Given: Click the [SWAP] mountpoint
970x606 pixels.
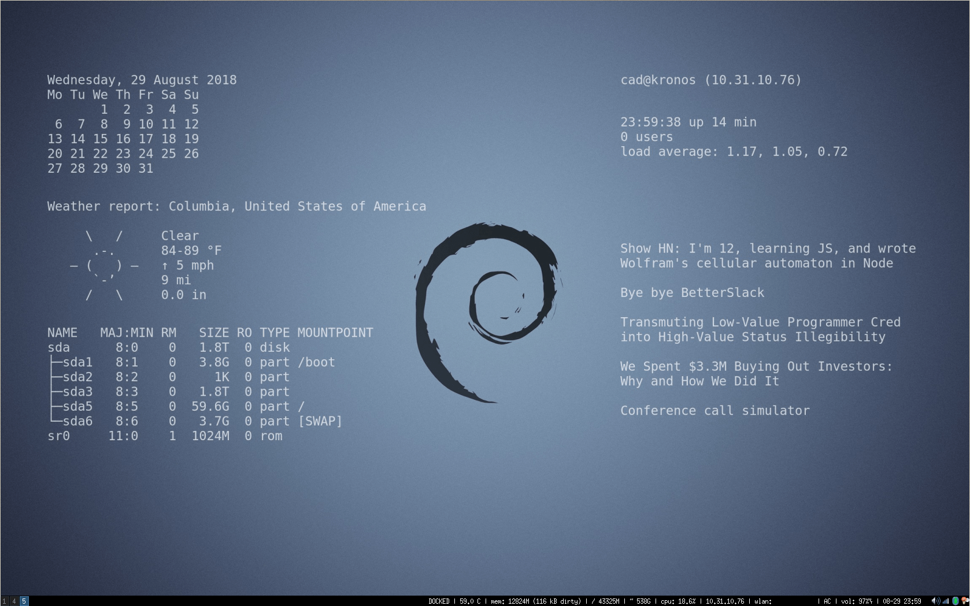Looking at the screenshot, I should 320,421.
